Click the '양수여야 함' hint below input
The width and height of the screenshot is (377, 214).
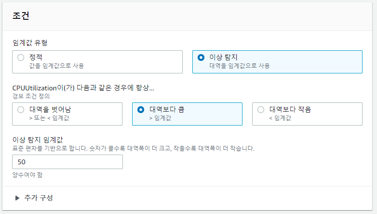tap(27, 175)
